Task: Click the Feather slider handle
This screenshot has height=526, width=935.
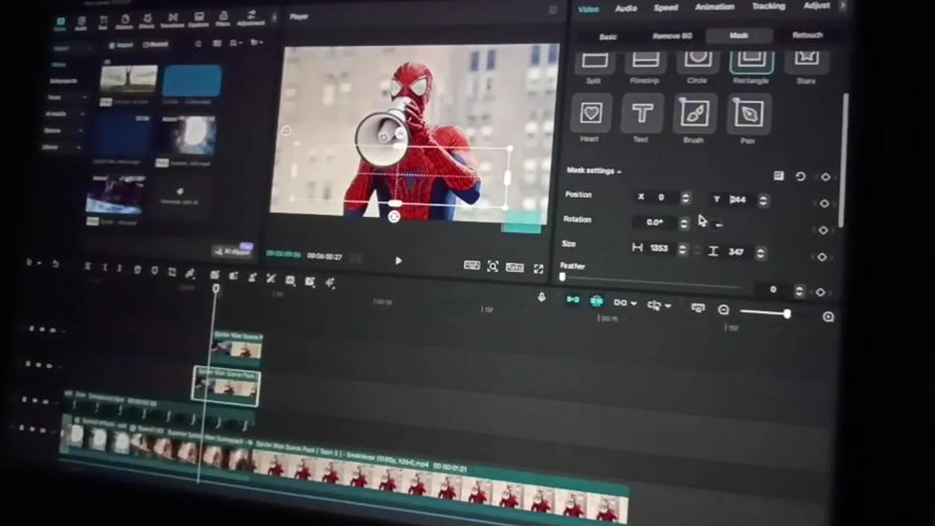Action: pyautogui.click(x=562, y=277)
